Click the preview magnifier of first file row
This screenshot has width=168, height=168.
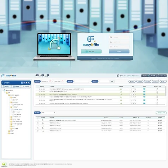coord(43,120)
